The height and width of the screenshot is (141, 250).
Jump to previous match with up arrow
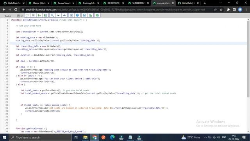(64, 15)
